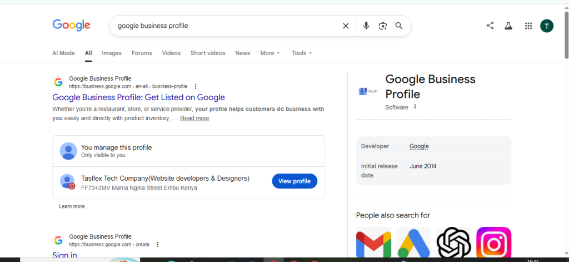
Task: Open Gmail in People also search for
Action: (x=374, y=243)
